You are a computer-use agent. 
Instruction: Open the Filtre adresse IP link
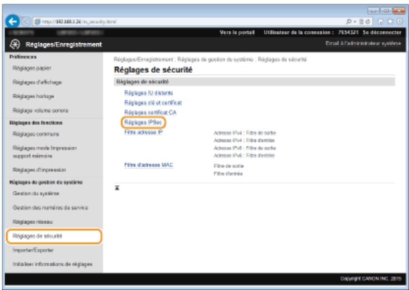[x=143, y=132]
